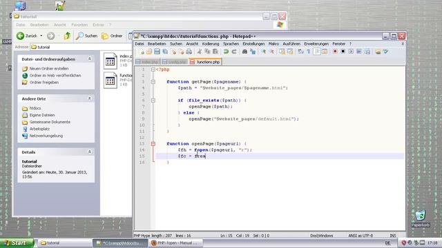442x248 pixels.
Task: Click the Redo toolbar icon
Action: [234, 52]
